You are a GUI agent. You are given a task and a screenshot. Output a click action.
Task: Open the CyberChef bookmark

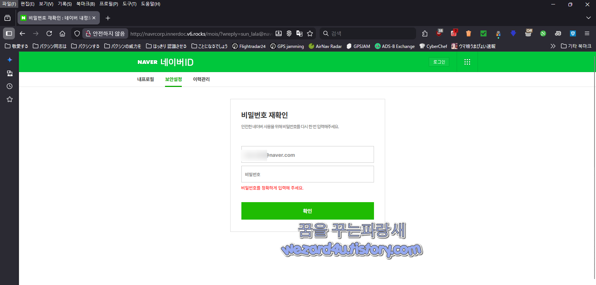click(x=433, y=46)
